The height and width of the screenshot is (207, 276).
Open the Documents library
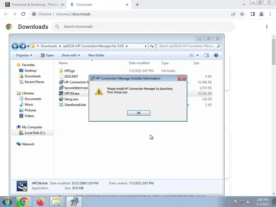coord(30,99)
